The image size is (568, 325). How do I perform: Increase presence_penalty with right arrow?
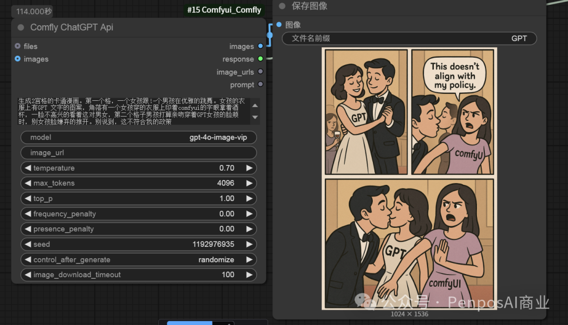(249, 229)
